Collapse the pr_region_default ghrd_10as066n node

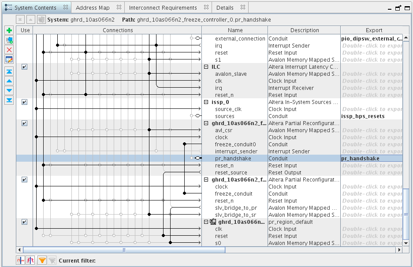coord(206,222)
